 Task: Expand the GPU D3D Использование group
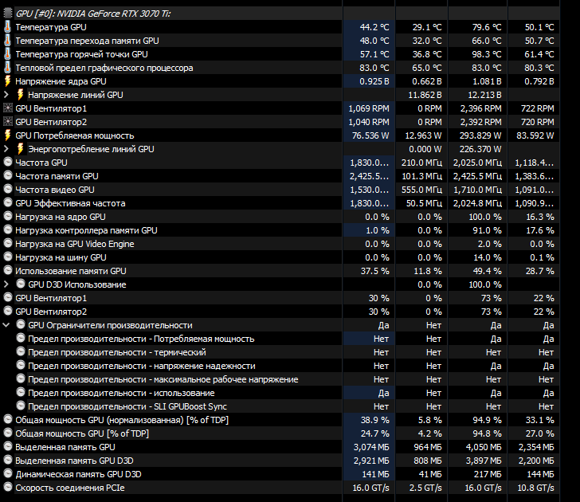[x=6, y=284]
